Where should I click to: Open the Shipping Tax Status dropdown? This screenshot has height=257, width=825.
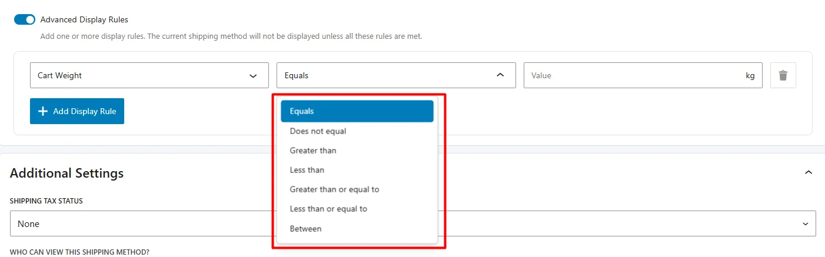coord(412,223)
